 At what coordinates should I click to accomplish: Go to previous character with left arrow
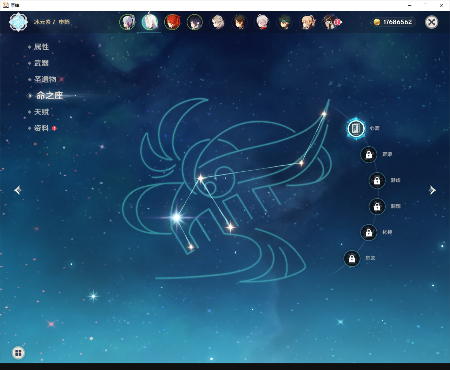18,190
